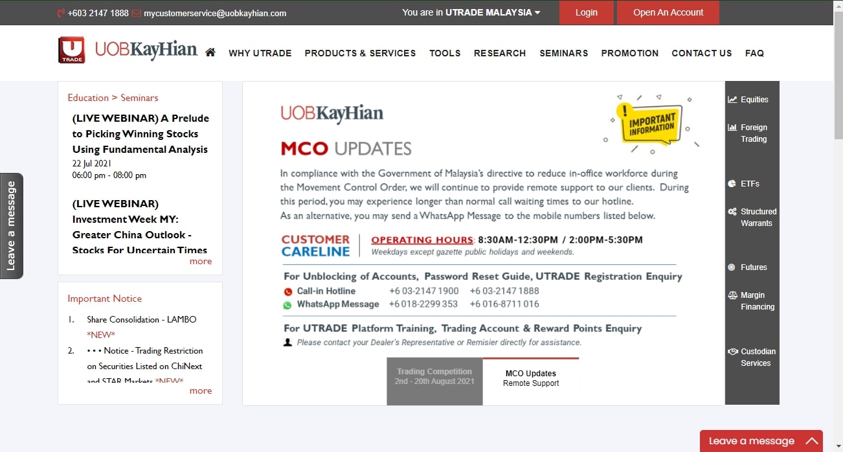Click the Open An Account button

[x=668, y=12]
